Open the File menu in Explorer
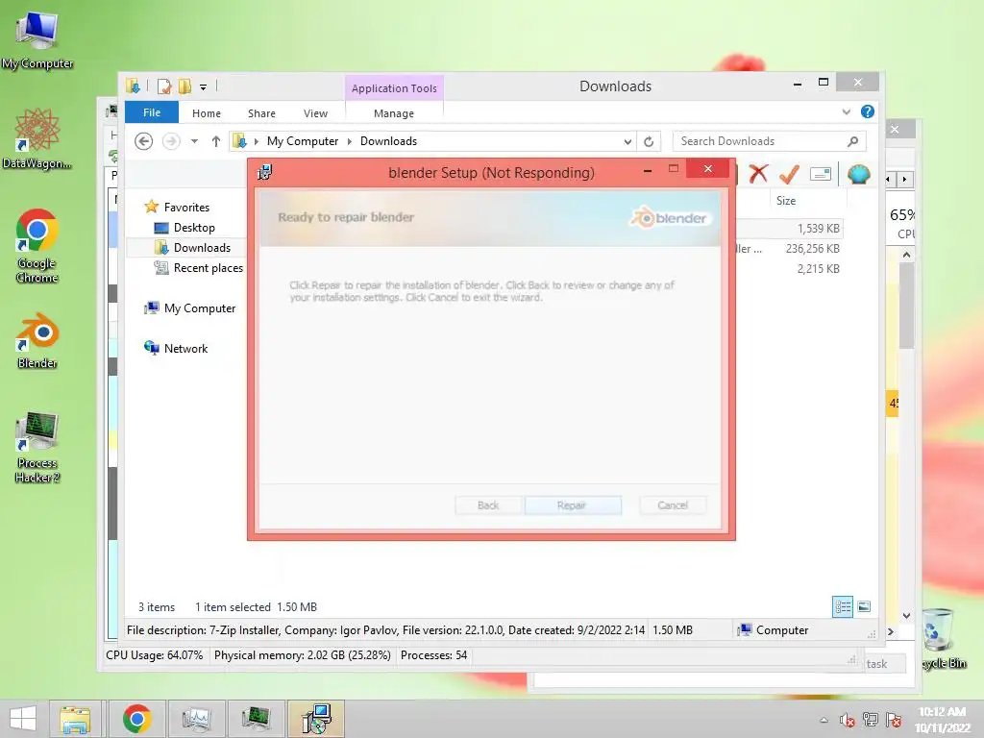The width and height of the screenshot is (984, 738). 152,112
